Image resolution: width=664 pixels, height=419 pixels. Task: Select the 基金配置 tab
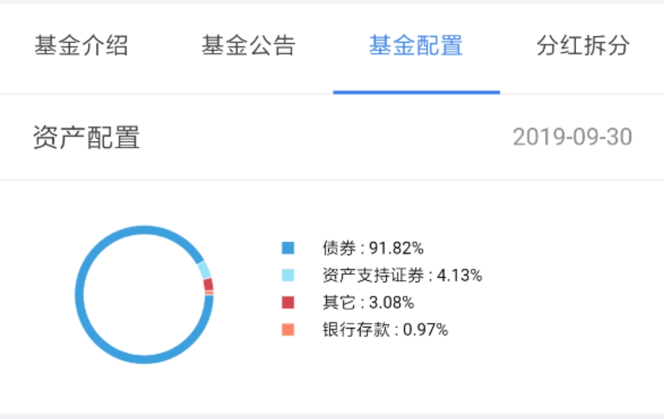tap(416, 45)
